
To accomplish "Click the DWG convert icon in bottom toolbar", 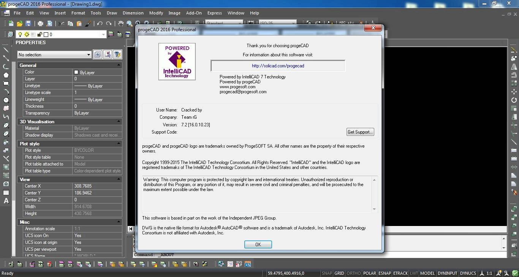I will pyautogui.click(x=239, y=264).
